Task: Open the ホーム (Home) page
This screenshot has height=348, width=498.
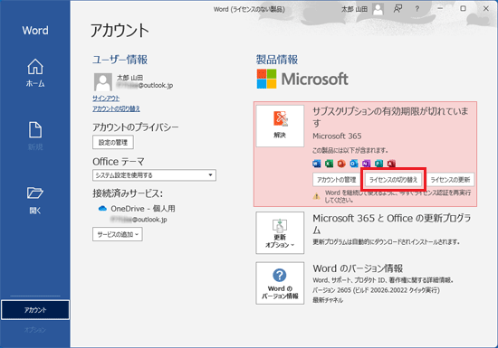Action: click(35, 73)
